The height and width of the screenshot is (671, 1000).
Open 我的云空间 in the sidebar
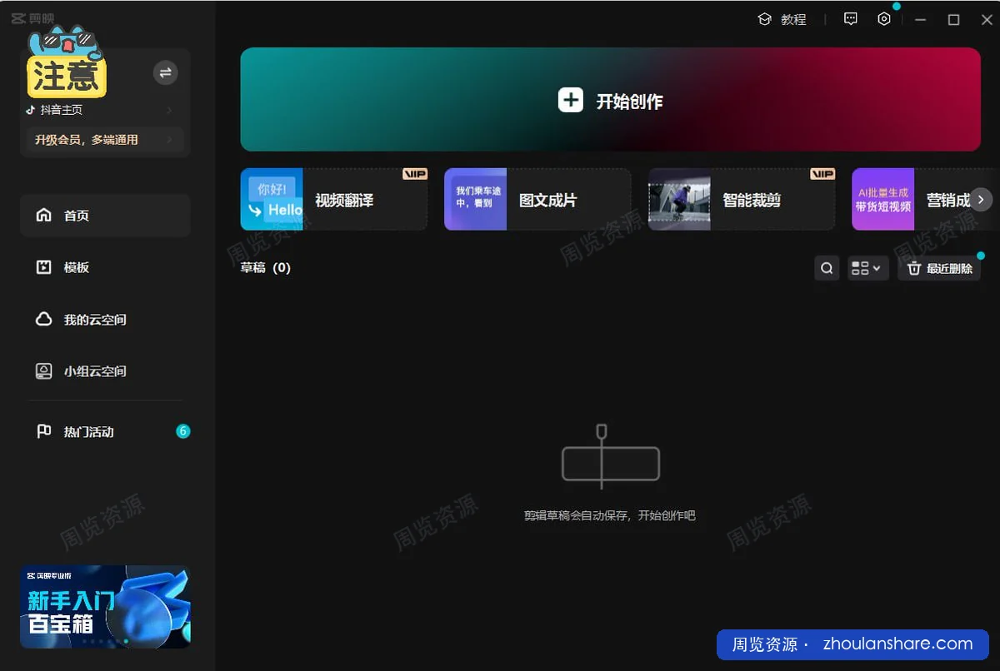point(105,320)
